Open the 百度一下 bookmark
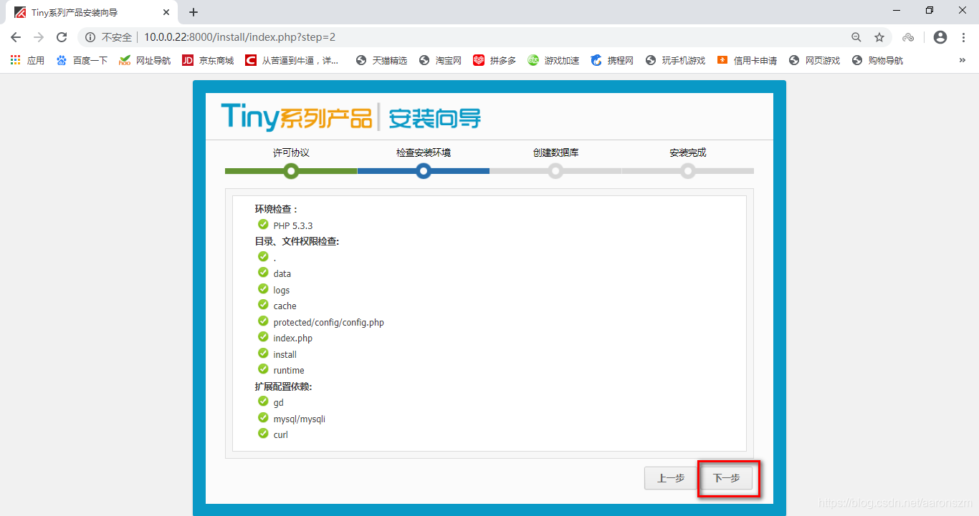The image size is (979, 516). tap(82, 61)
